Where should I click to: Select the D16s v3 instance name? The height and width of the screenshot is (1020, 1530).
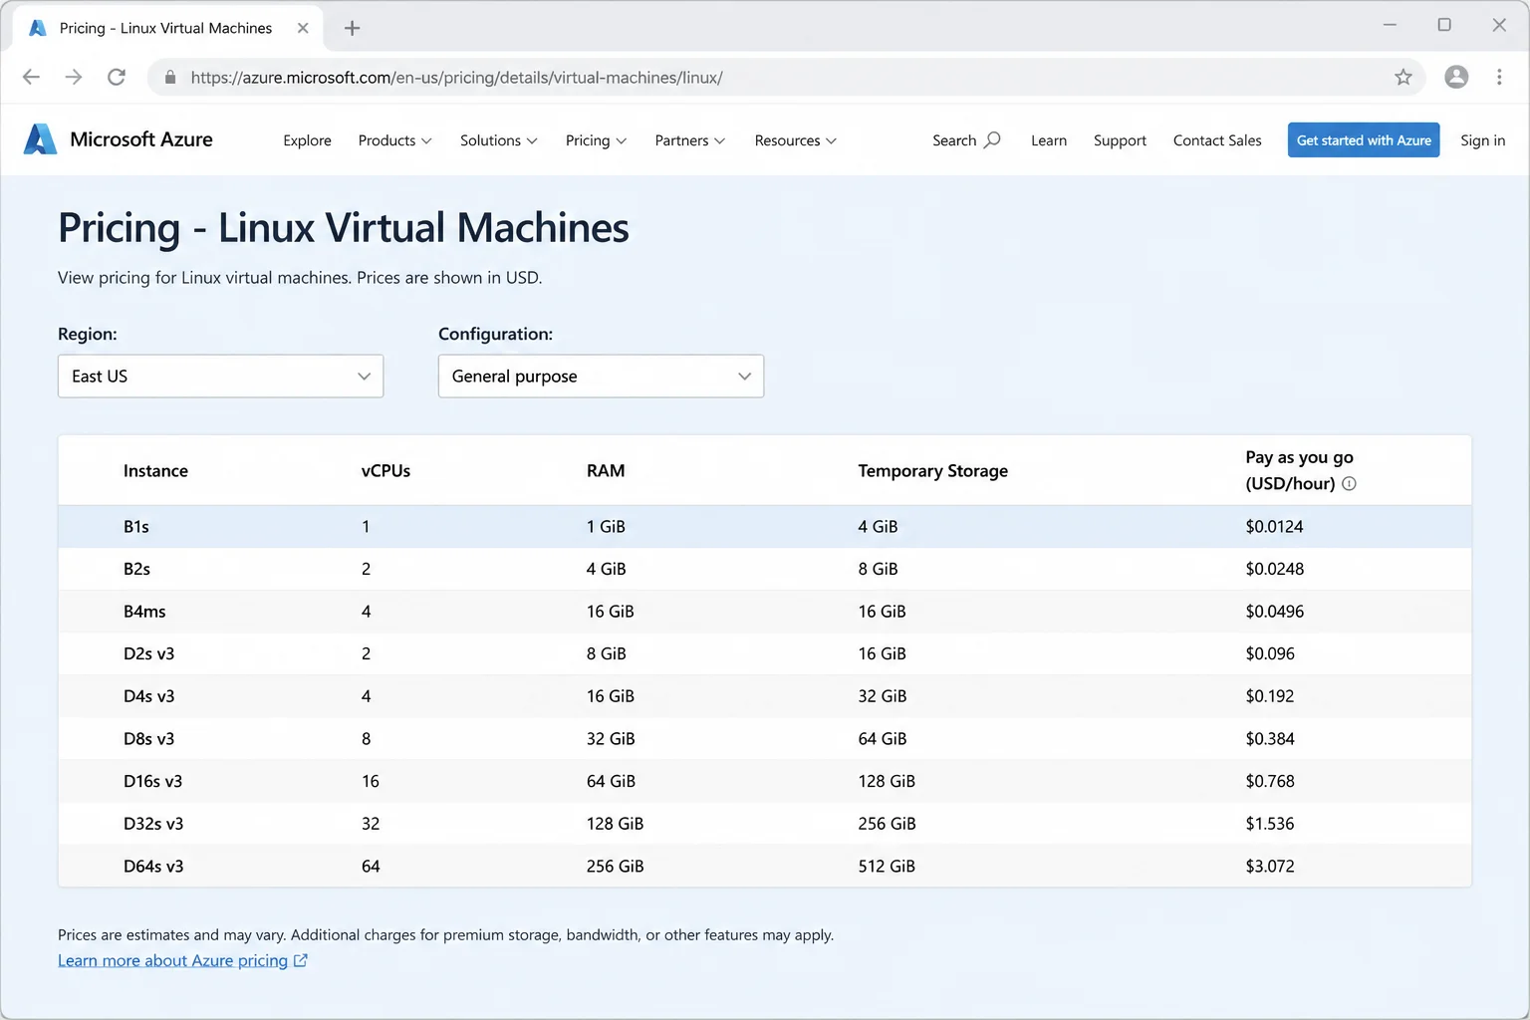(x=152, y=781)
